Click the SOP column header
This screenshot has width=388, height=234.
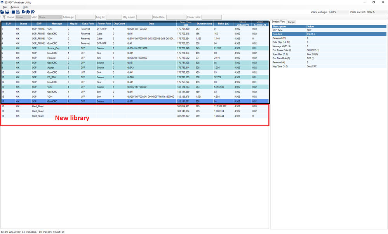(39, 24)
